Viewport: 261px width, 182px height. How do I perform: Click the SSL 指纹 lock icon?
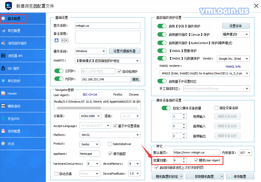(3, 68)
